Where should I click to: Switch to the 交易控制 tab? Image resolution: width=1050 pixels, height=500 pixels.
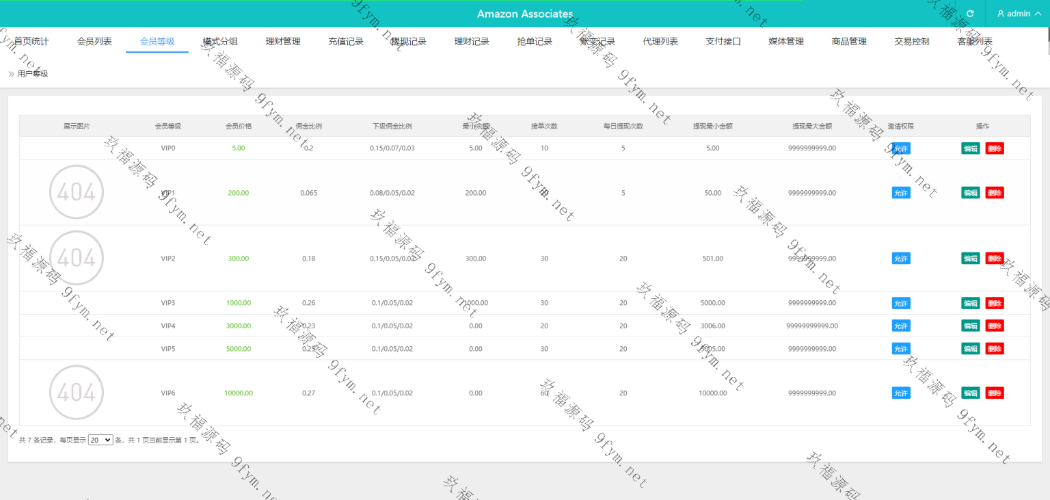click(x=912, y=42)
